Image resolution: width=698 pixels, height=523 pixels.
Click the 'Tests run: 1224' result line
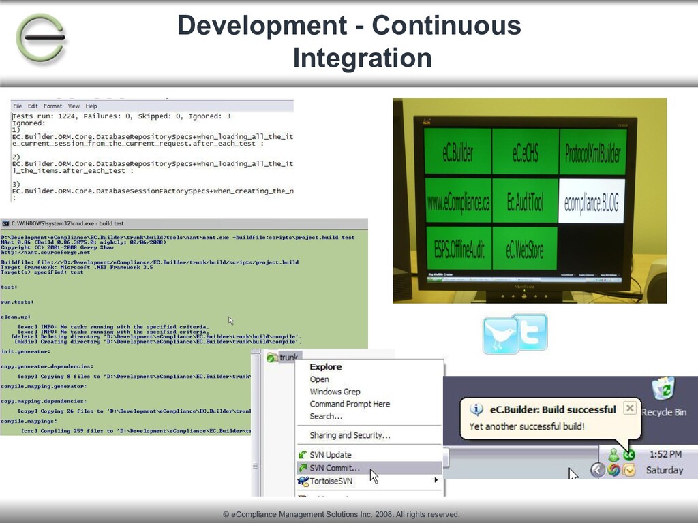[121, 116]
